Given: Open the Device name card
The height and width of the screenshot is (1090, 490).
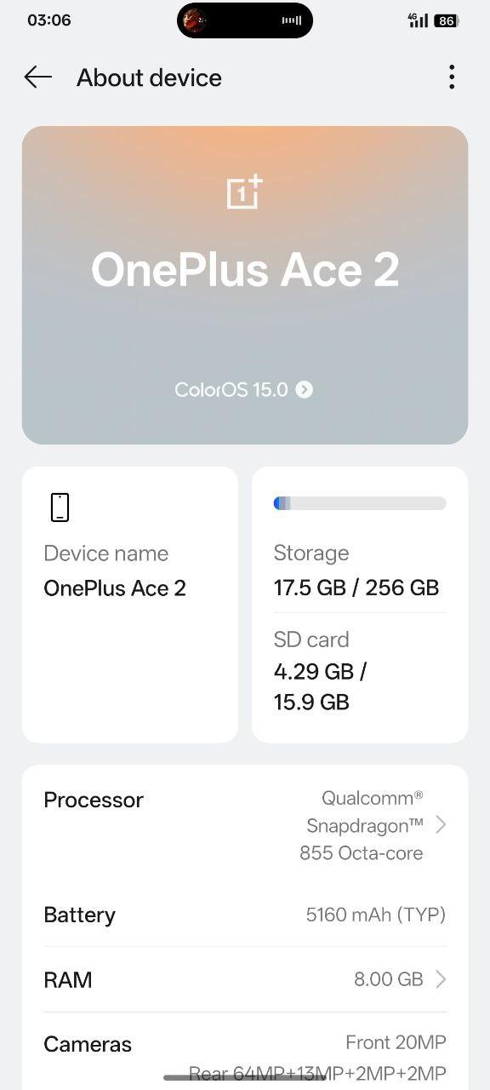Looking at the screenshot, I should 130,605.
